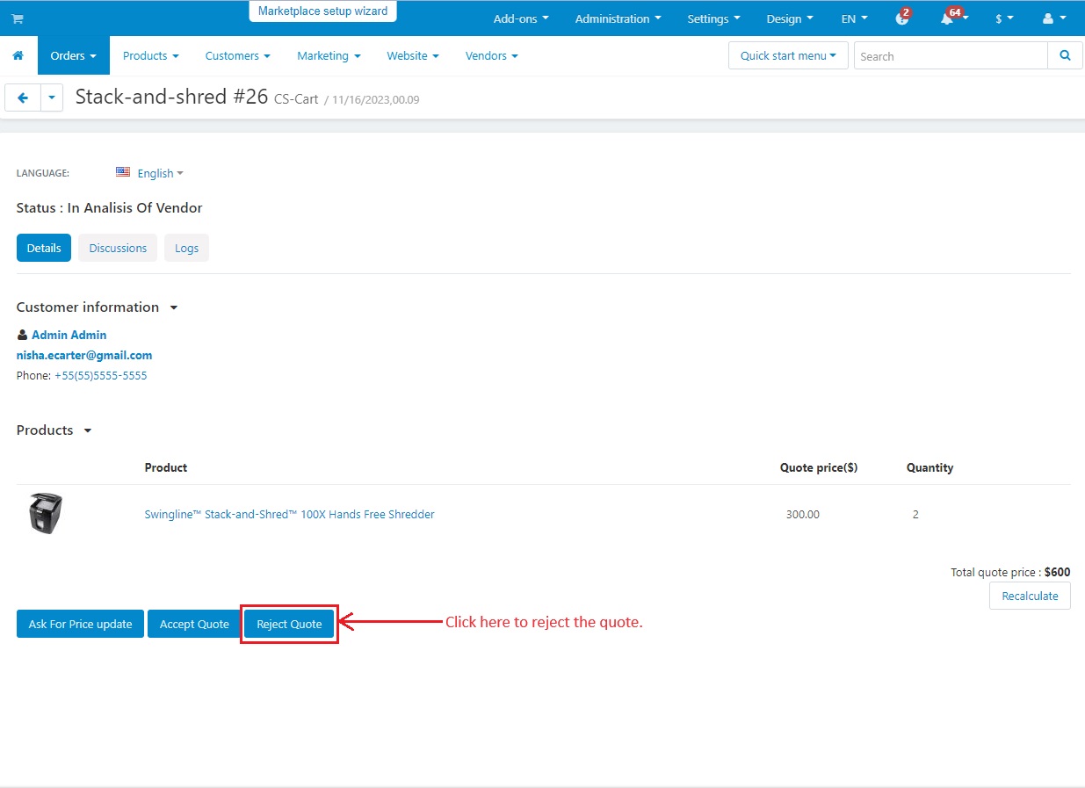1085x788 pixels.
Task: Click the nisha.ecarter@gmail.com email link
Action: (x=84, y=355)
